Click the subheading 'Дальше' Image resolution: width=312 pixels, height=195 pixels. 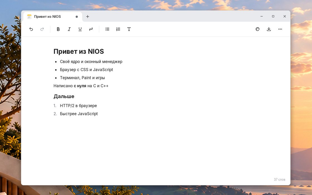[x=64, y=96]
